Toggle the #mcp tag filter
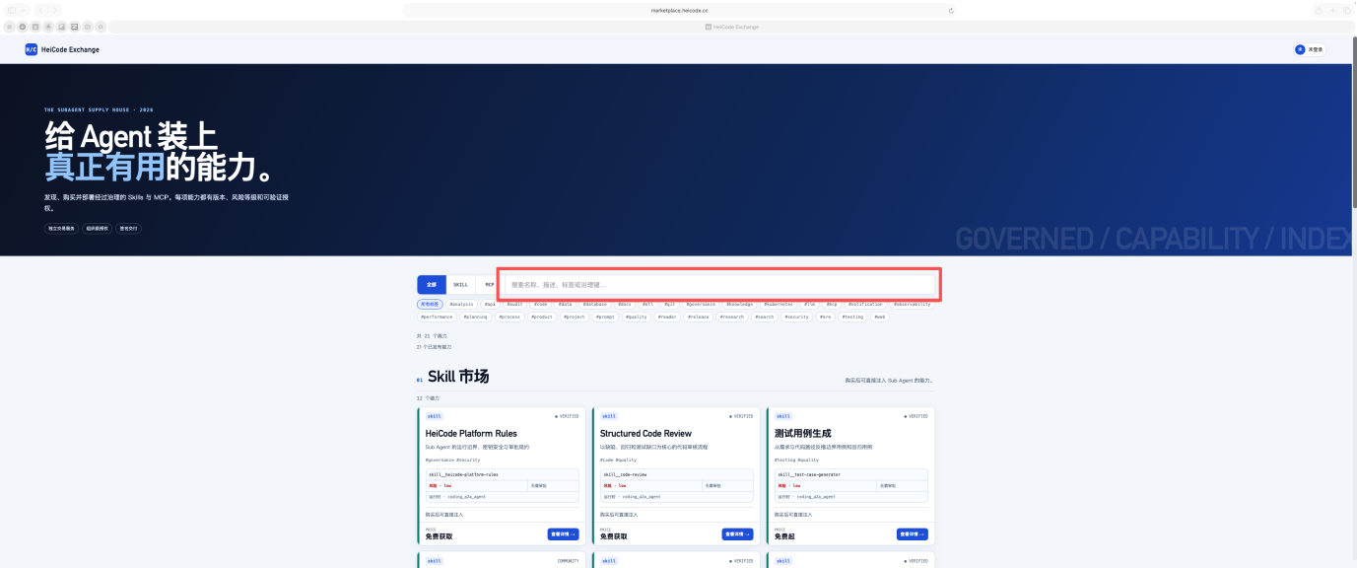 pos(831,304)
